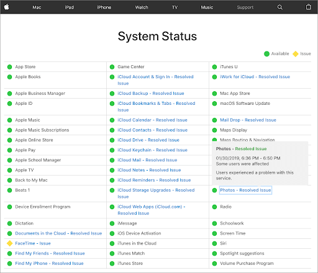This screenshot has width=318, height=273.
Task: Click green status dot beside iMessage
Action: click(x=112, y=223)
